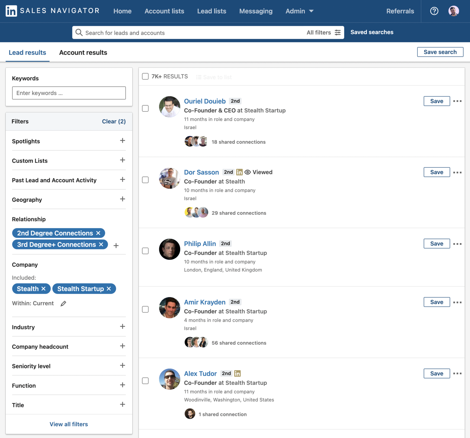470x438 pixels.
Task: Click the Save search button
Action: coord(440,52)
